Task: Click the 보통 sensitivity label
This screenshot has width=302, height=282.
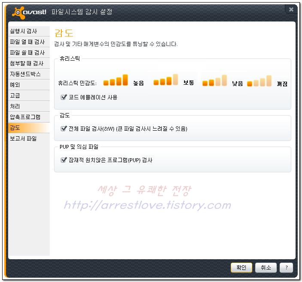Action: 189,83
